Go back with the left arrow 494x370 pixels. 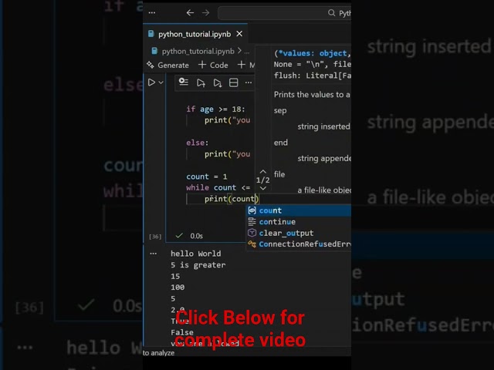(190, 13)
